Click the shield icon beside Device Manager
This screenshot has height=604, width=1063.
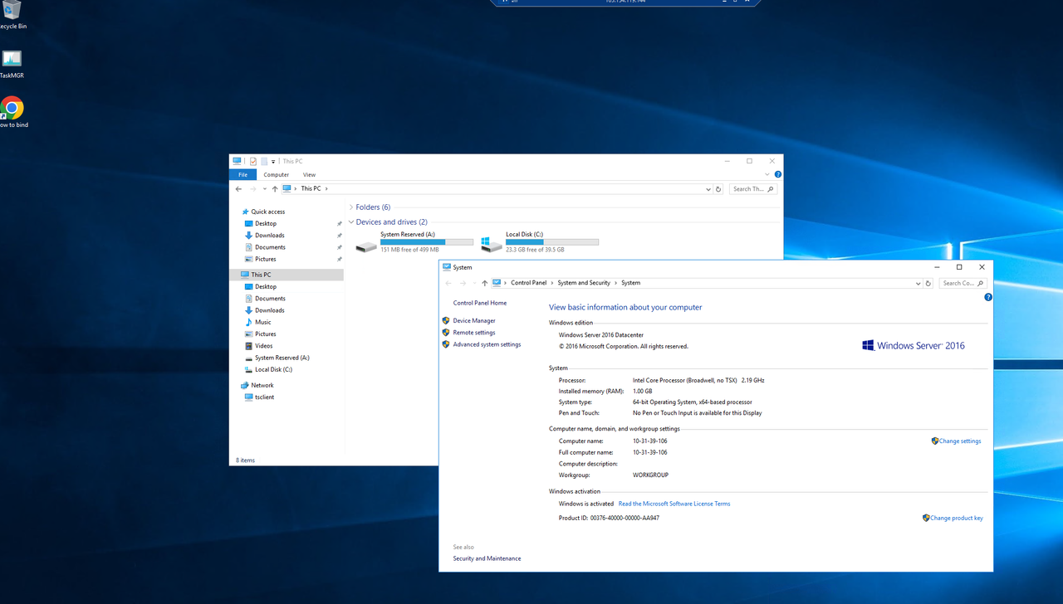point(446,320)
